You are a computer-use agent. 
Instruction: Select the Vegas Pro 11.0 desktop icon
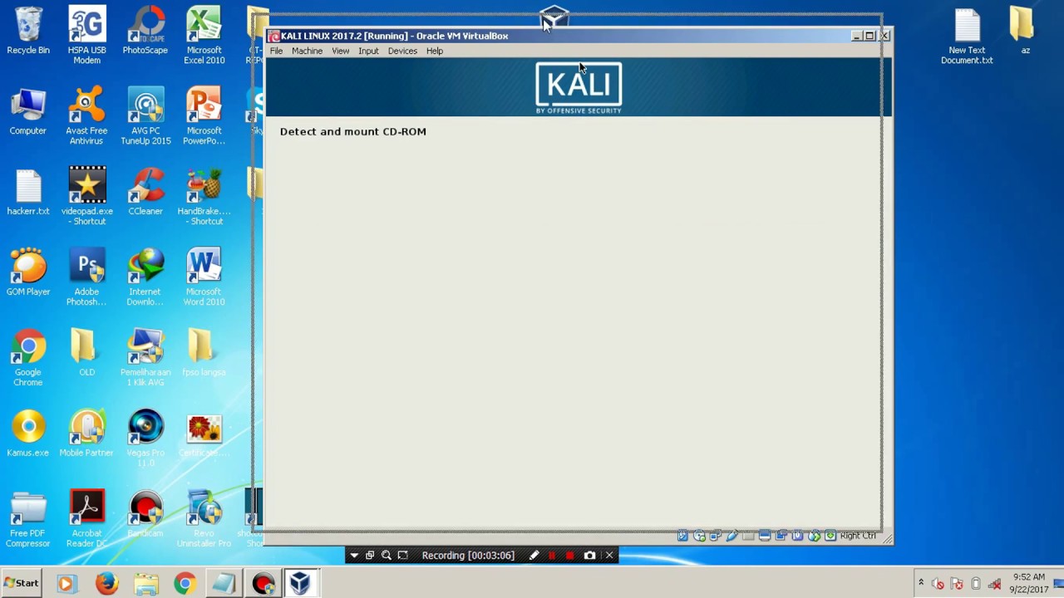coord(145,438)
